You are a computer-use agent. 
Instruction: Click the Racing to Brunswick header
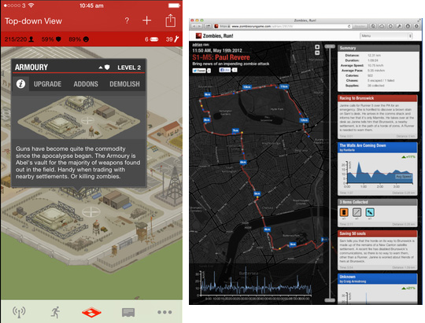pos(377,98)
